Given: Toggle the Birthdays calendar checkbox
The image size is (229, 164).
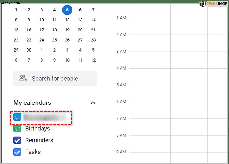Looking at the screenshot, I should (17, 129).
